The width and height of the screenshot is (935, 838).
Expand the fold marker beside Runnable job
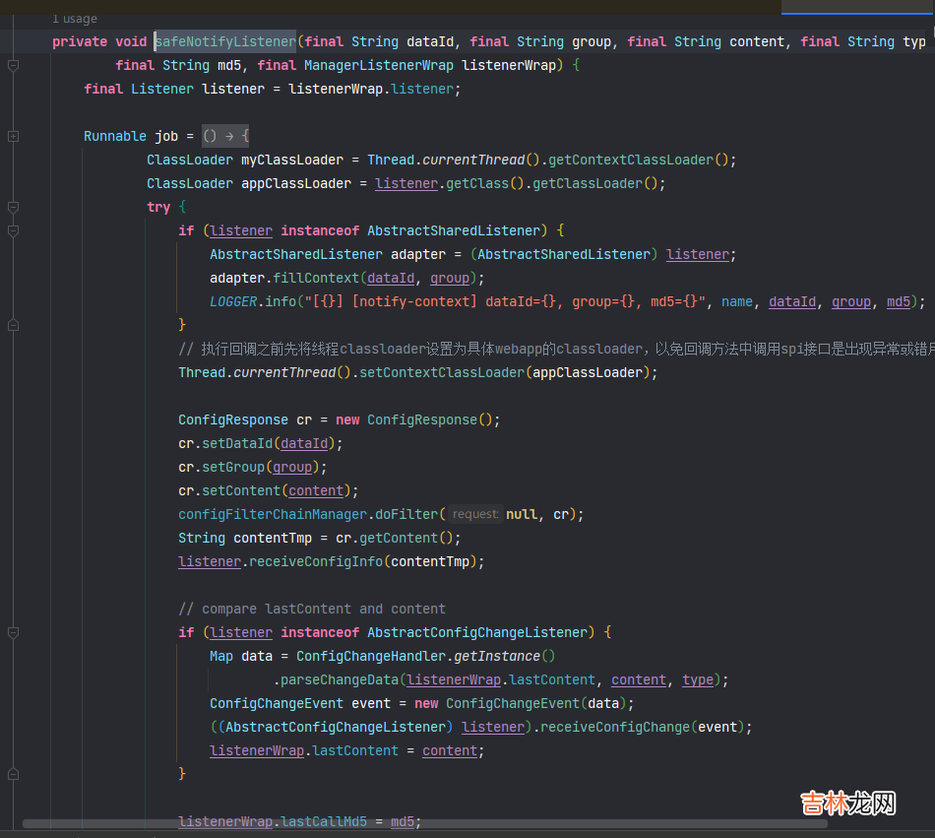13,136
